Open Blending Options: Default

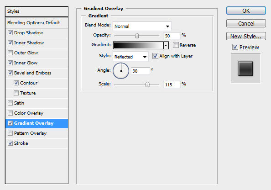(x=36, y=23)
